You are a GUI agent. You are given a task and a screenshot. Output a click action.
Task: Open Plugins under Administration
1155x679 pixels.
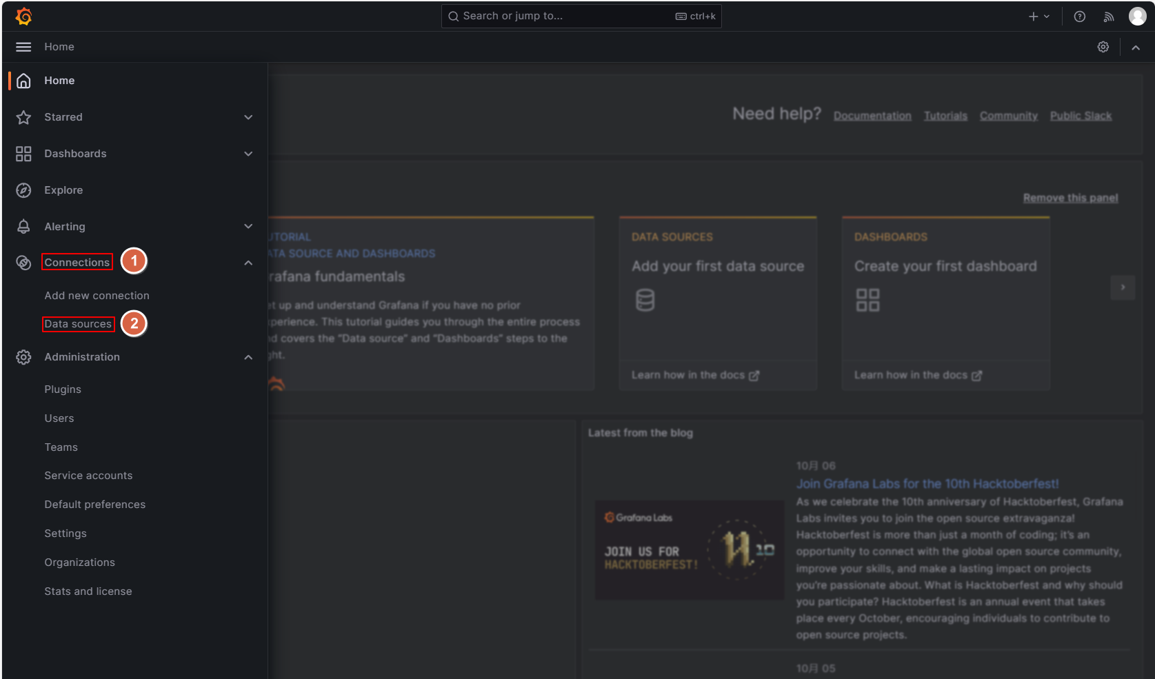(63, 389)
